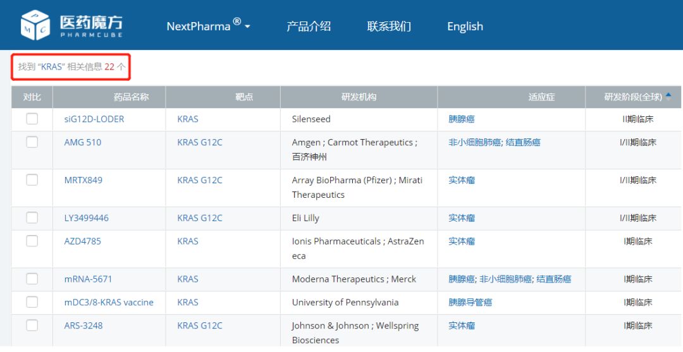Open the AMG 510 drug link
The image size is (683, 352).
83,142
